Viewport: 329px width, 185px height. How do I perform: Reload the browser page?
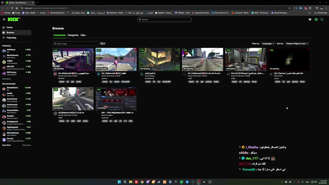(x=12, y=8)
